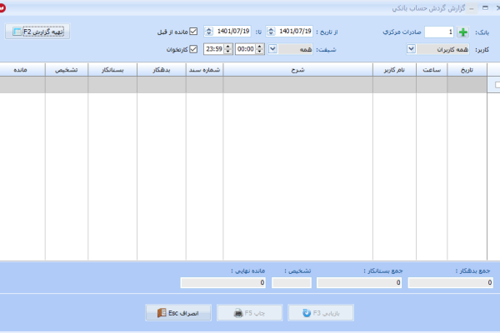Click the جمع بدهکار total field
The height and width of the screenshot is (333, 500).
point(451,283)
